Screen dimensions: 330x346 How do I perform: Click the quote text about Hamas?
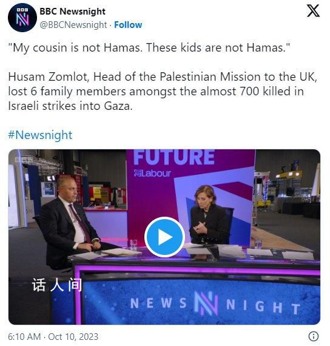149,48
